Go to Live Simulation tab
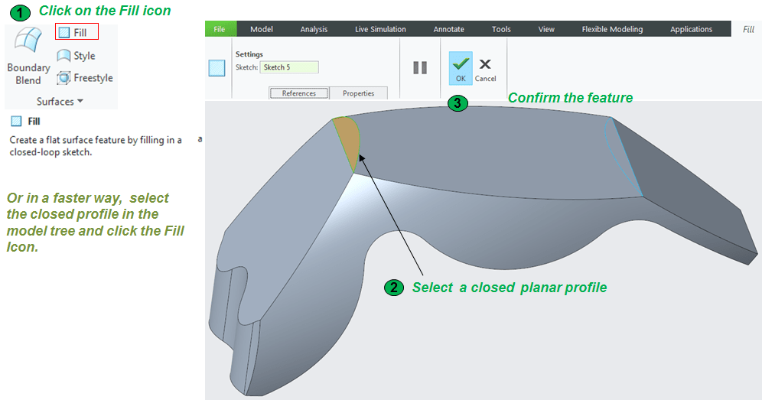 (380, 29)
